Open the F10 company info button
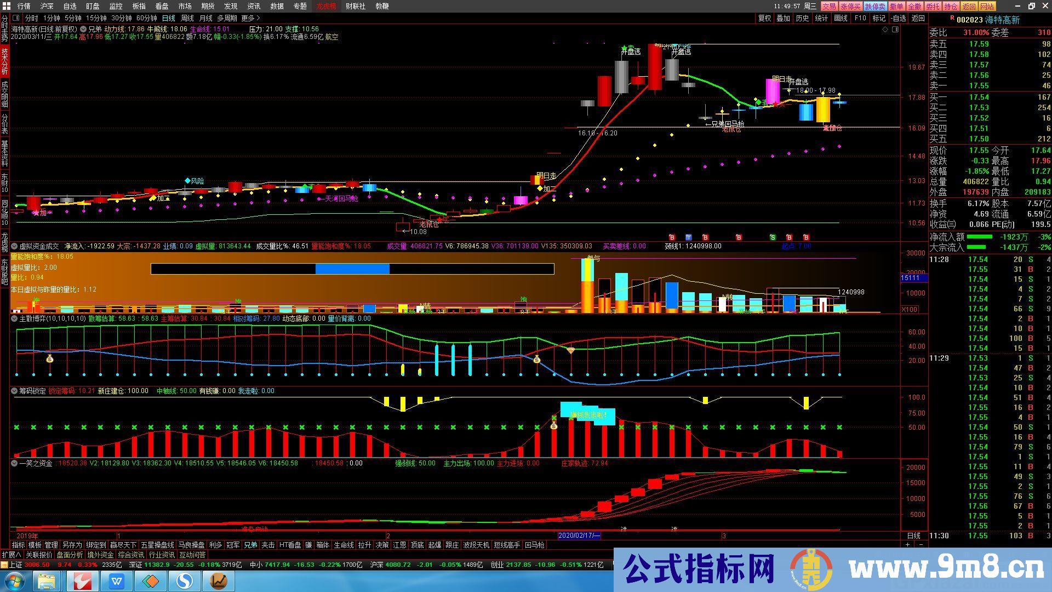 pyautogui.click(x=860, y=18)
